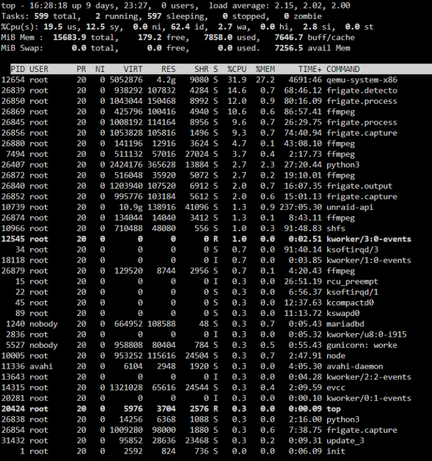Click the gunicorn: worke command
The image size is (432, 461).
tap(361, 345)
